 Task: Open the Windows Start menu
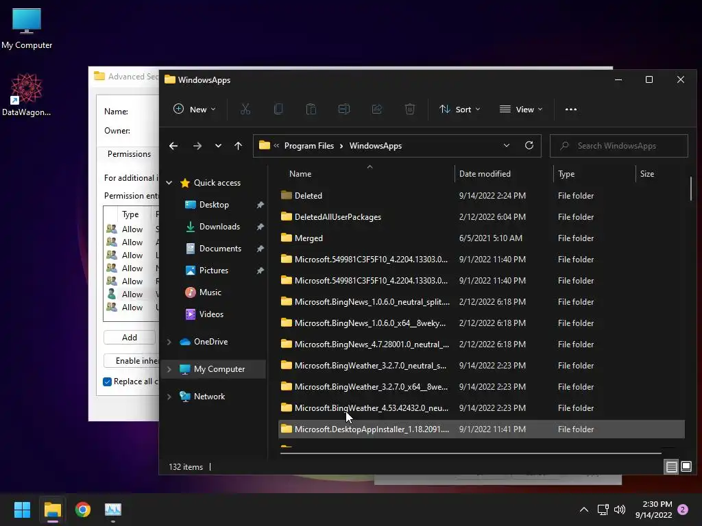(x=22, y=510)
